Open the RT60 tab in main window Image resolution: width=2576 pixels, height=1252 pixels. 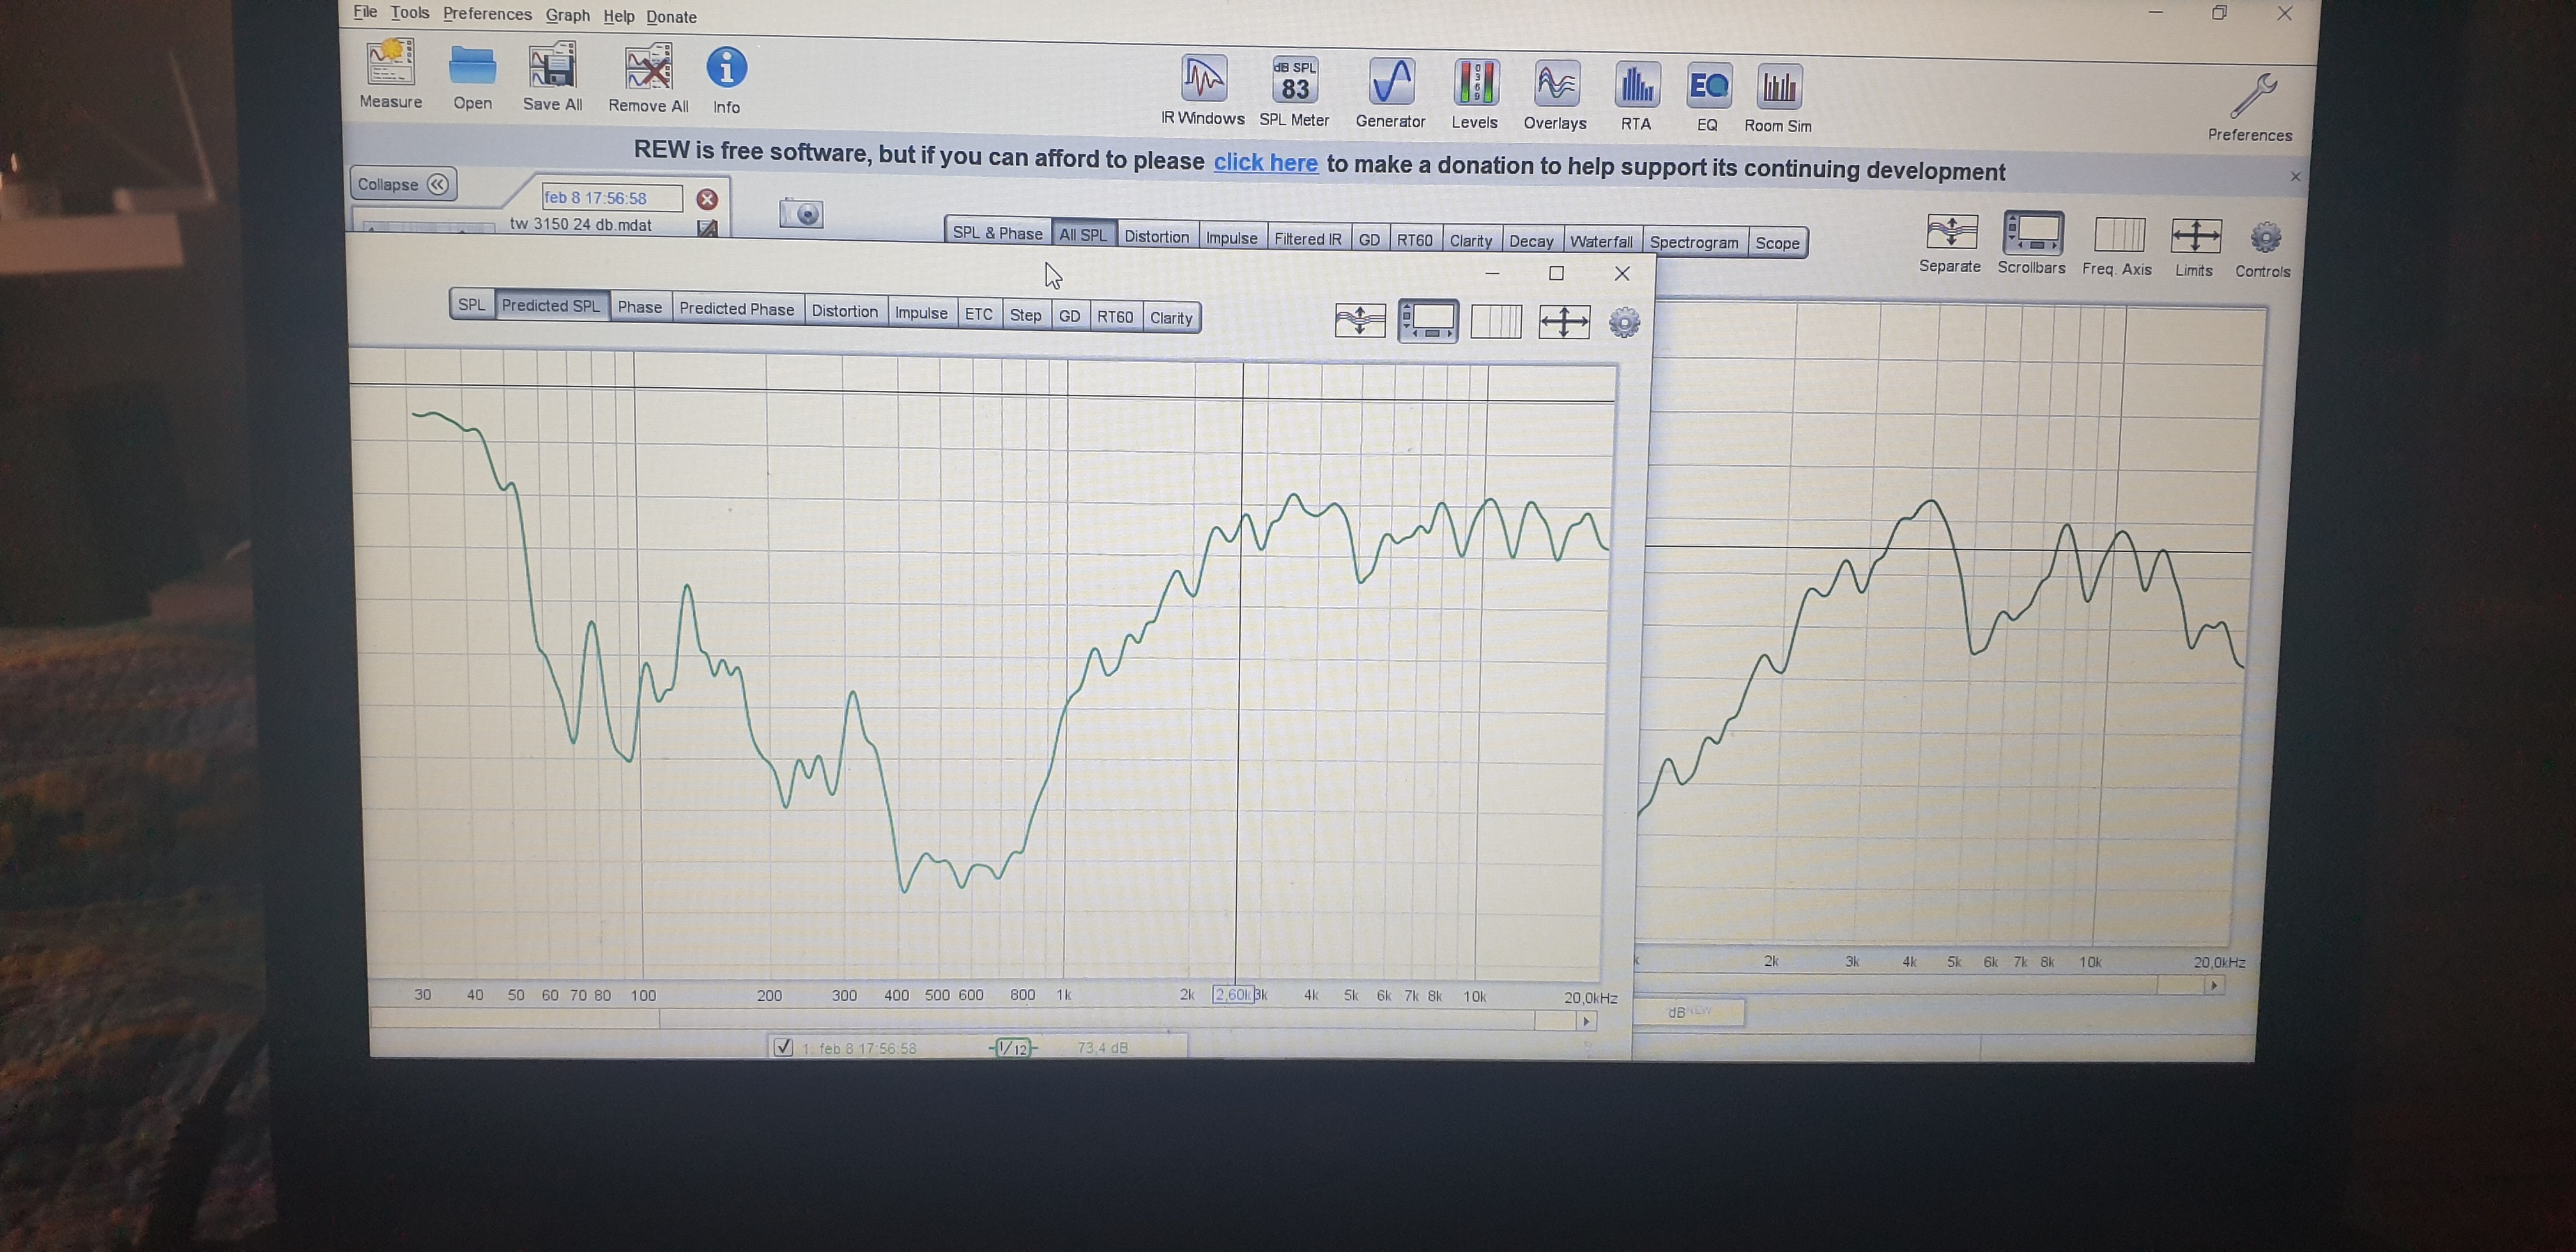pos(1414,239)
